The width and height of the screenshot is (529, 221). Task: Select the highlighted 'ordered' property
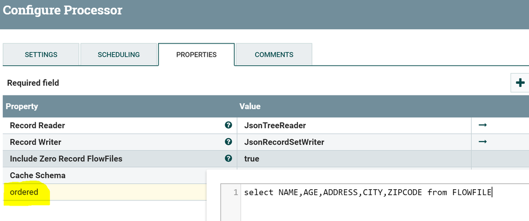click(24, 192)
